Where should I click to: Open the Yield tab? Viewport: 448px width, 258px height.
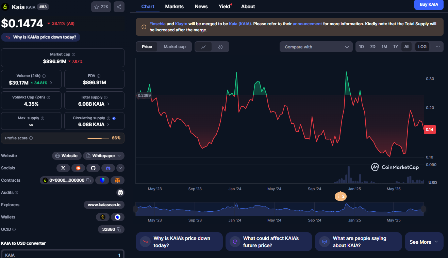tap(225, 6)
